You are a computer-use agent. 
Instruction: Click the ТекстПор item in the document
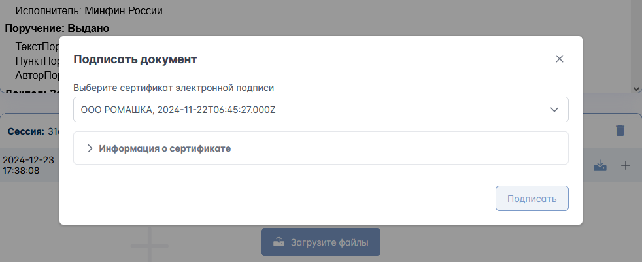click(x=38, y=46)
